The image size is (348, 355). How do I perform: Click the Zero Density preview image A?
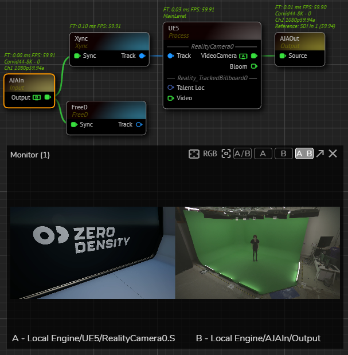click(92, 253)
